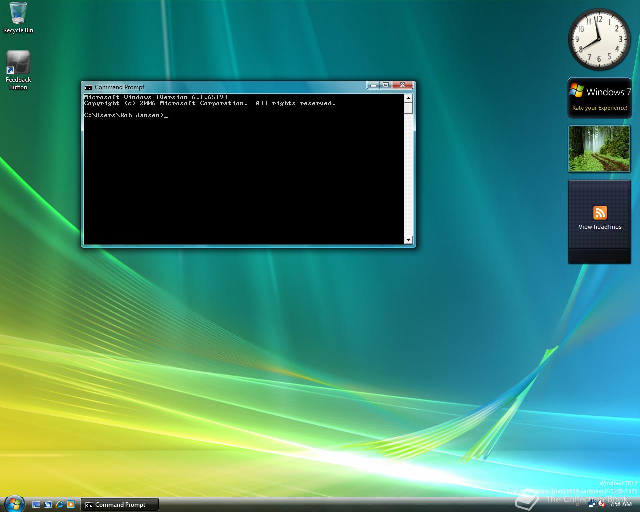Click the 7:58 AM taskbar clock
This screenshot has width=640, height=512.
click(x=621, y=504)
